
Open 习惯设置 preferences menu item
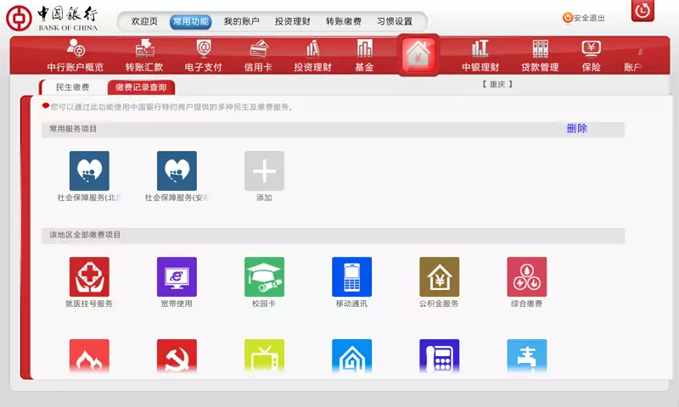pos(395,21)
